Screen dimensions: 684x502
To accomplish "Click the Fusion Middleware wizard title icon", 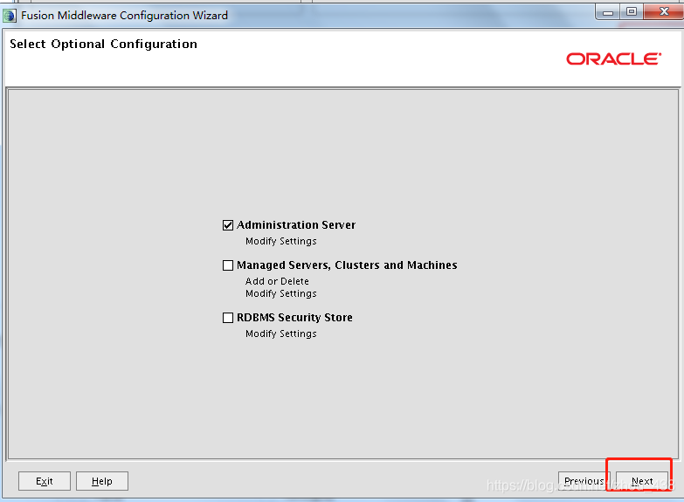I will (10, 16).
